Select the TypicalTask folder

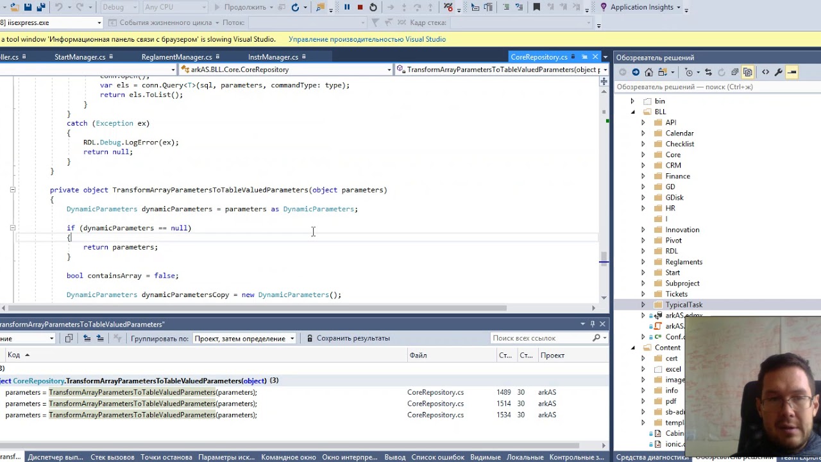point(684,305)
